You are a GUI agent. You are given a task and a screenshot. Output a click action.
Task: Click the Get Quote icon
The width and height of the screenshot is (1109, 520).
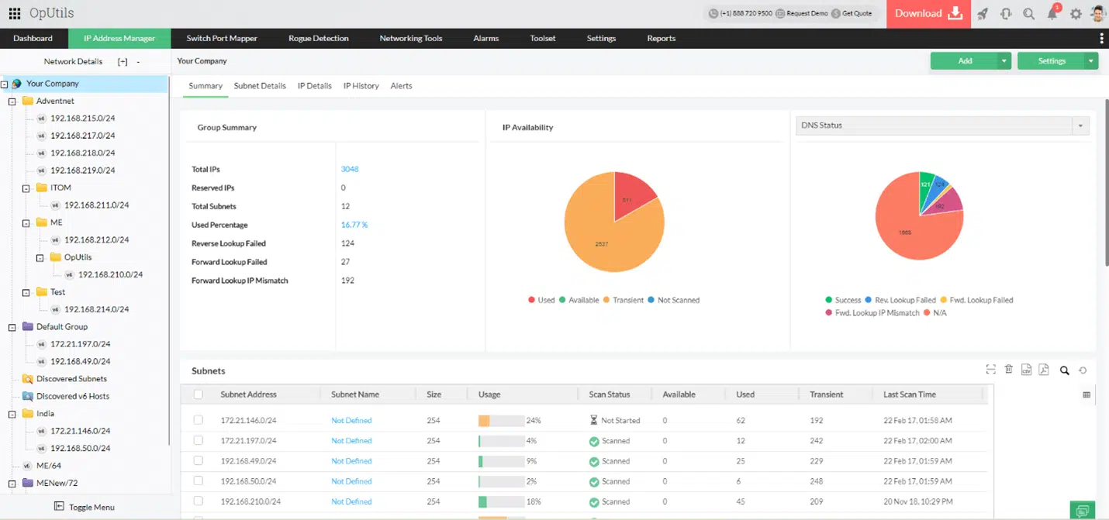tap(836, 13)
